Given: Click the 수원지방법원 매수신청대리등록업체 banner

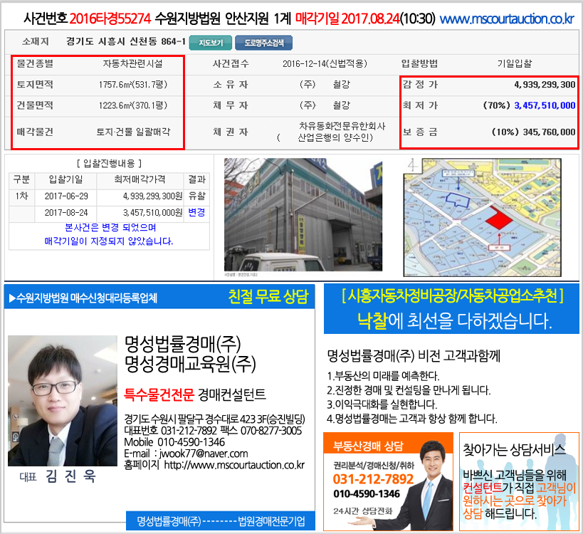Looking at the screenshot, I should [83, 298].
